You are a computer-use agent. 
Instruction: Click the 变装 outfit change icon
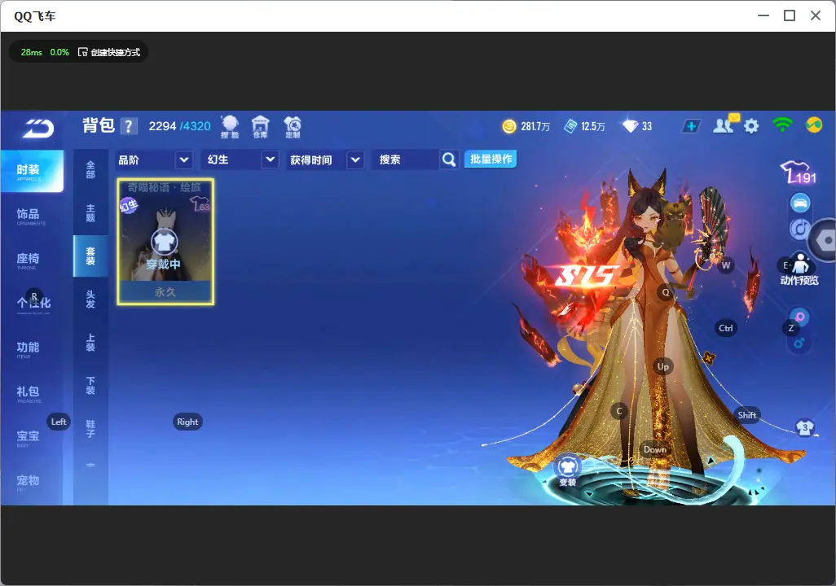click(567, 470)
